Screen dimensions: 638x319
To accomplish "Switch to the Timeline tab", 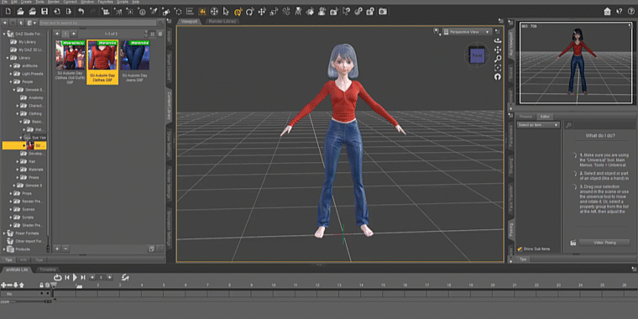I will pos(48,269).
